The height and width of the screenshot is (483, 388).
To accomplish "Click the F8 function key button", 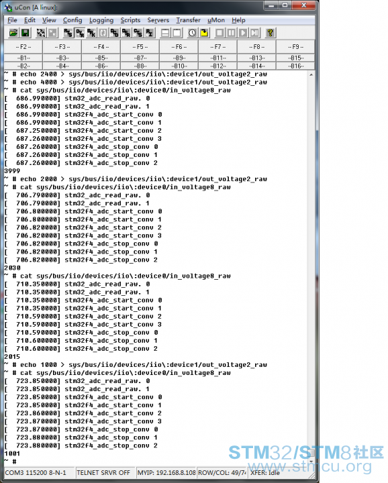I will (x=256, y=47).
